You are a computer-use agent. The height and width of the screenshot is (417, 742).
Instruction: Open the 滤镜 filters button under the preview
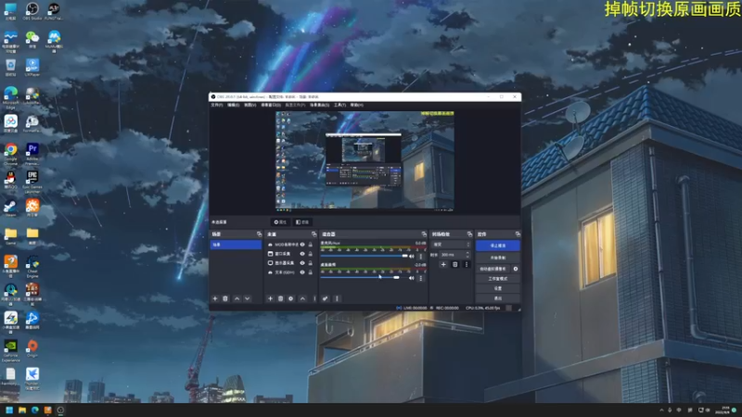click(302, 221)
